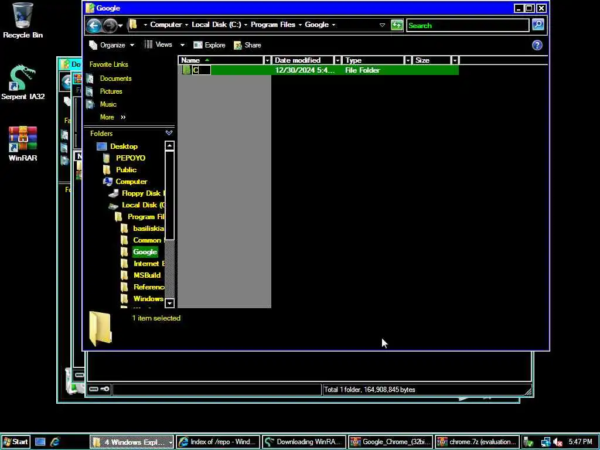This screenshot has width=600, height=450.
Task: Click the folder rename text box
Action: point(202,70)
